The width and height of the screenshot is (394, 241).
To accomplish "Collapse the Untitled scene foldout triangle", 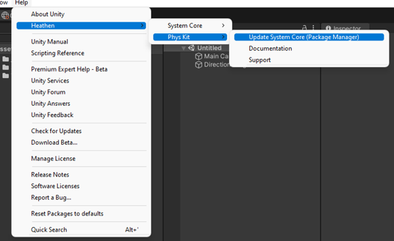I will click(184, 48).
